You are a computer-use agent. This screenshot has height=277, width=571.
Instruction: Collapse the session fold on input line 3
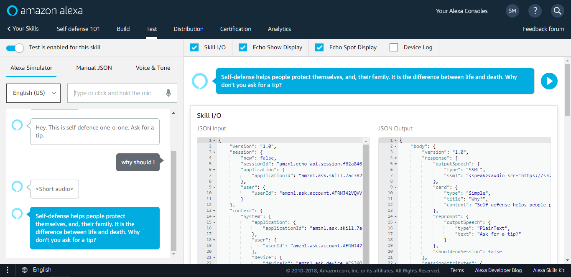214,152
